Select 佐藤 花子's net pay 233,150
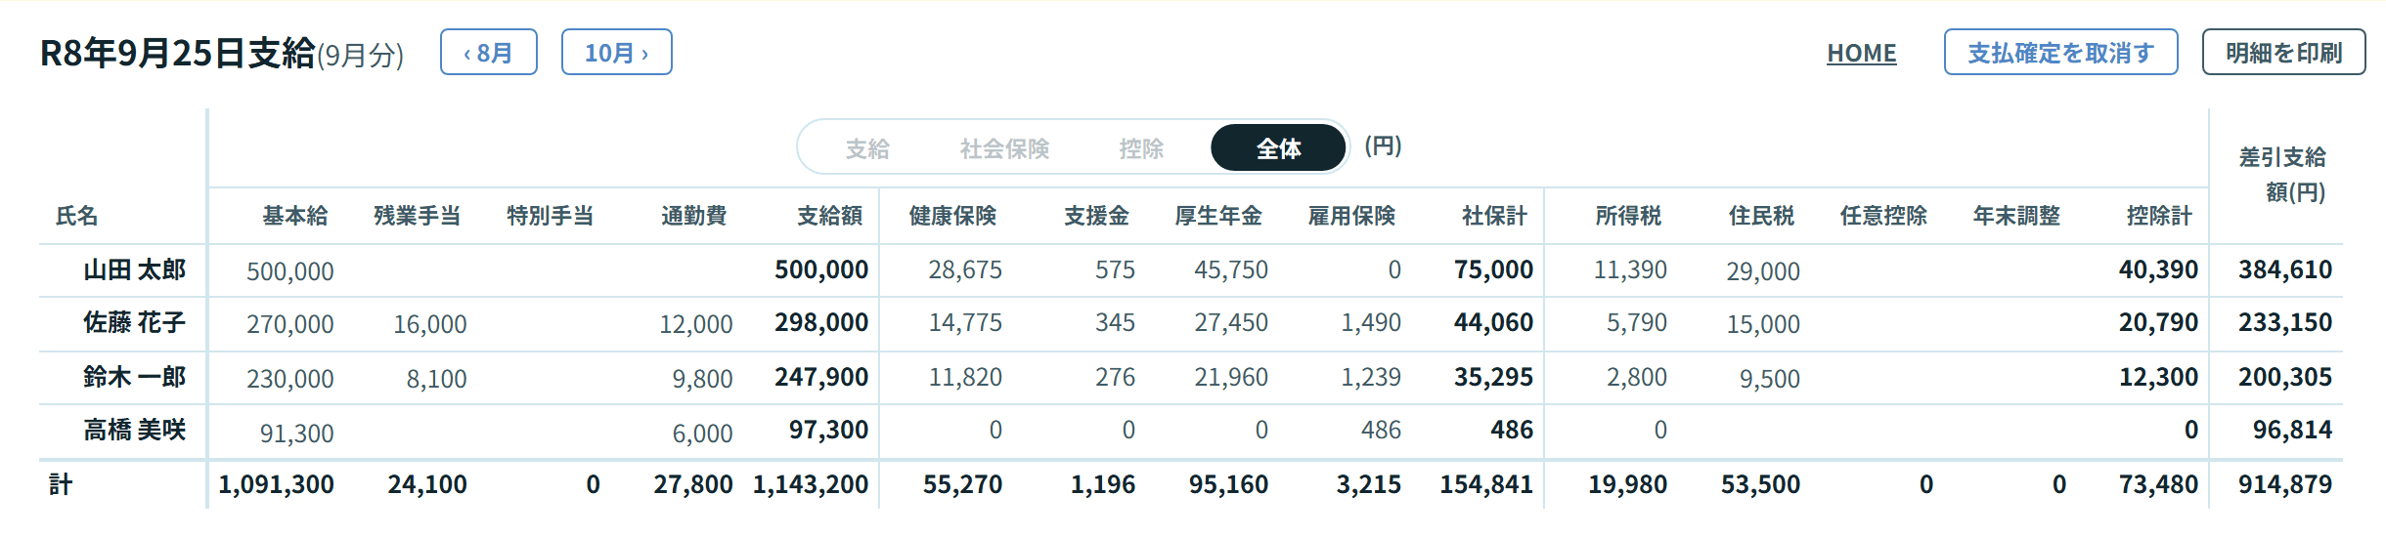 [x=2285, y=322]
